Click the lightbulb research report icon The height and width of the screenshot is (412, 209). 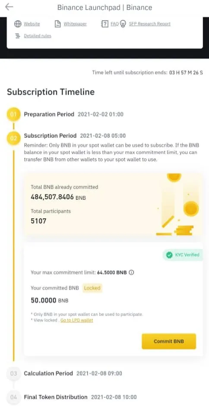point(123,24)
